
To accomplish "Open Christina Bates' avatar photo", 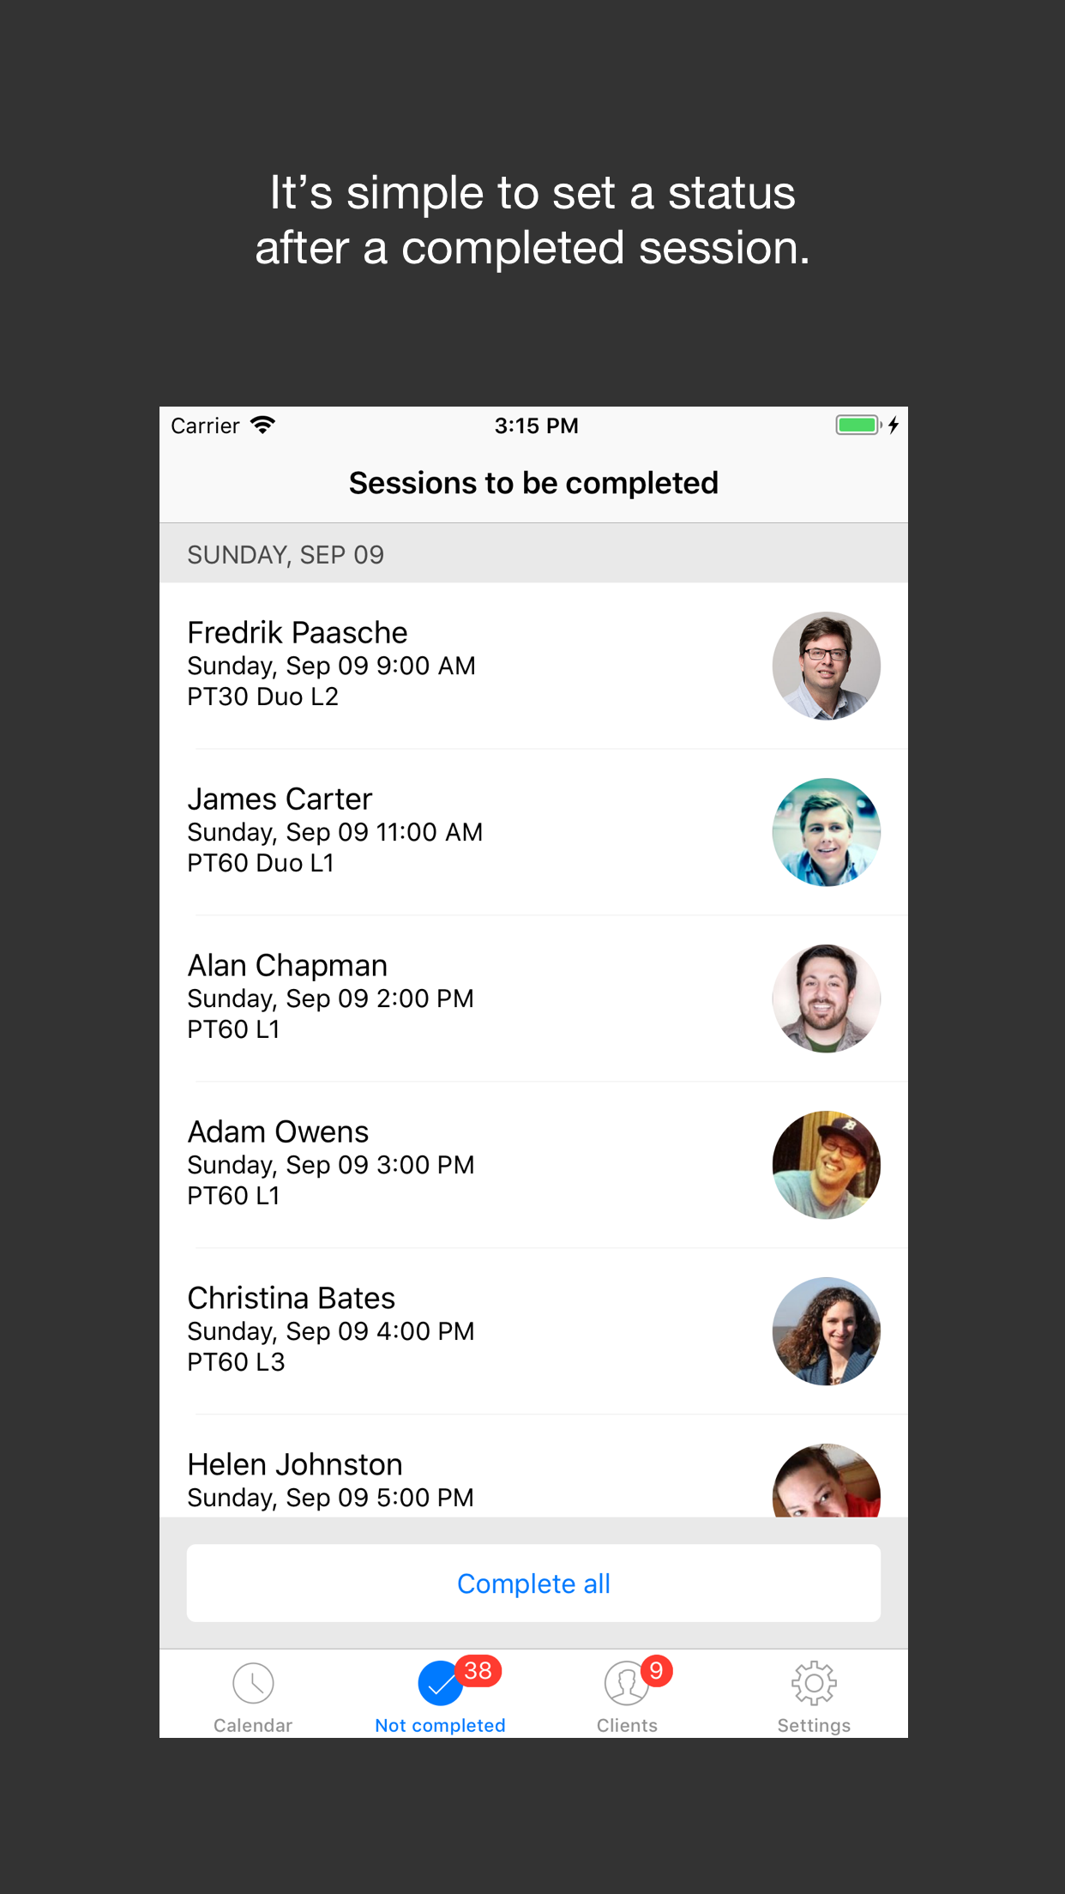I will tap(826, 1331).
